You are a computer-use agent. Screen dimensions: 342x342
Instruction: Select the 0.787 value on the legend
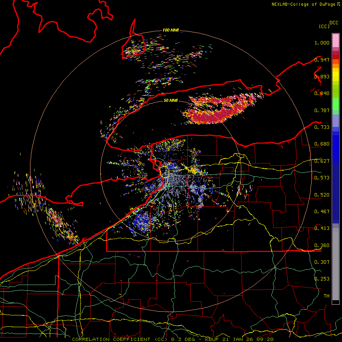[322, 110]
